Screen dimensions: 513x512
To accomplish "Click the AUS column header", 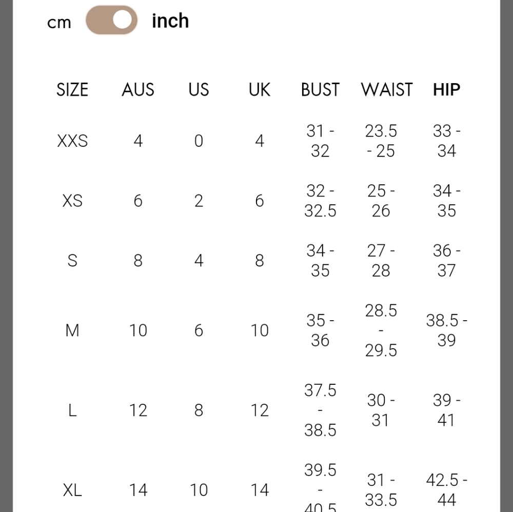I will (138, 90).
